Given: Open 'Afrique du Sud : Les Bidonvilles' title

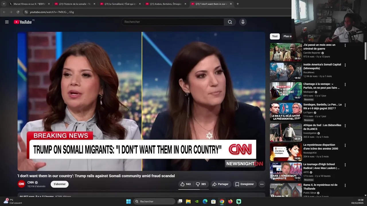Looking at the screenshot, I should click(322, 127).
